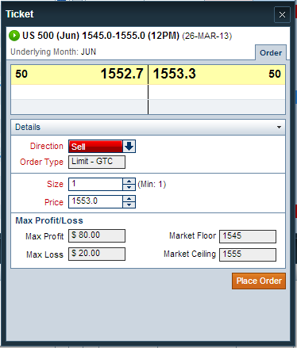
Task: Click the green play icon beside US 500
Action: click(14, 36)
